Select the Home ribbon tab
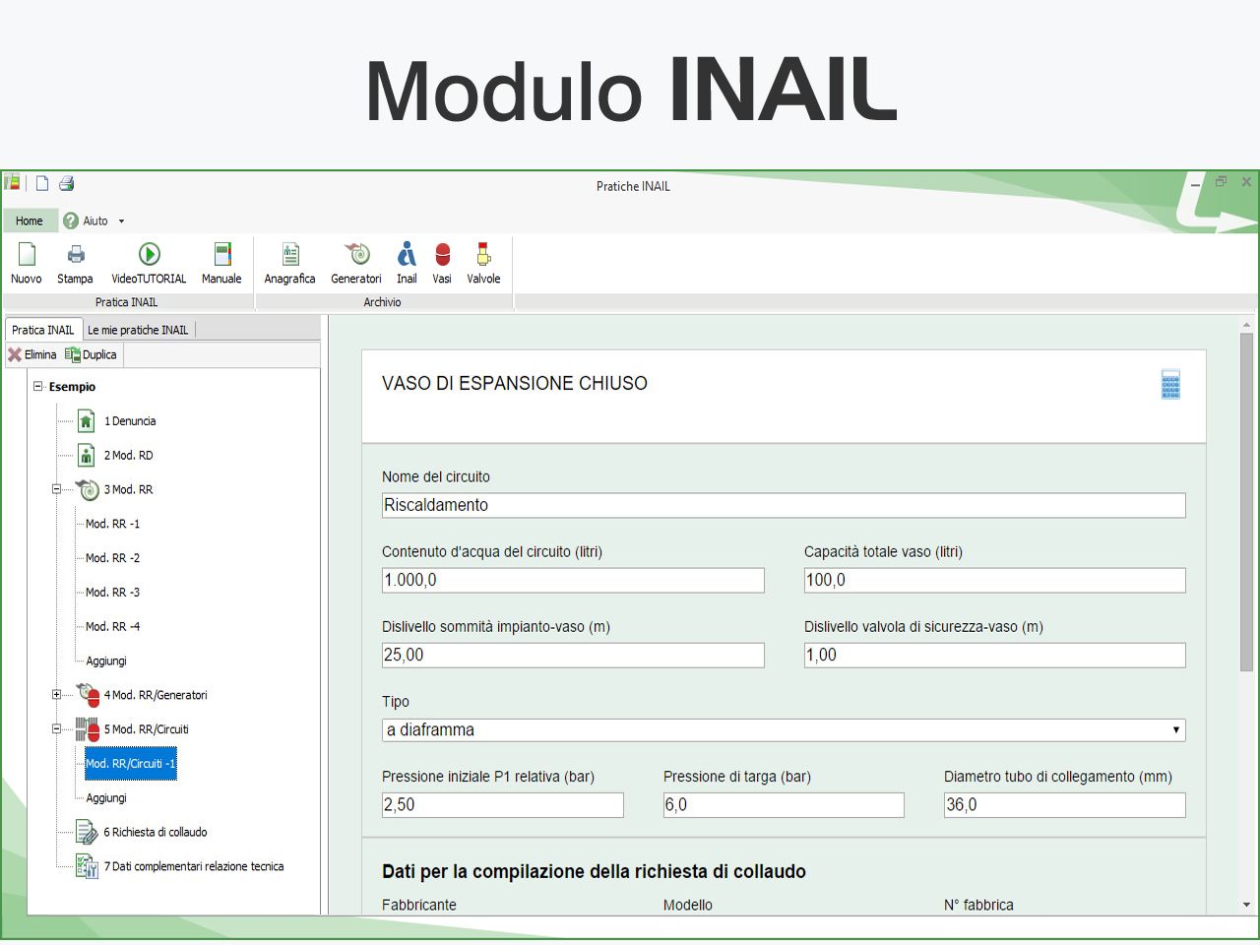1260x945 pixels. tap(30, 220)
